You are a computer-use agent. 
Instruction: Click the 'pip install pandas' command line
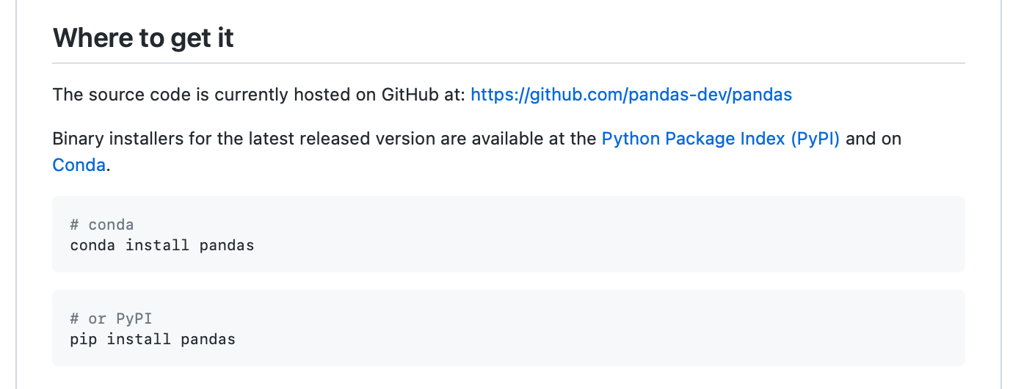pyautogui.click(x=153, y=339)
